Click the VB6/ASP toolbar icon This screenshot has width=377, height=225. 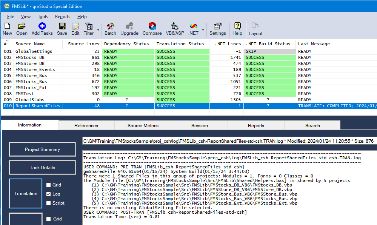(175, 26)
